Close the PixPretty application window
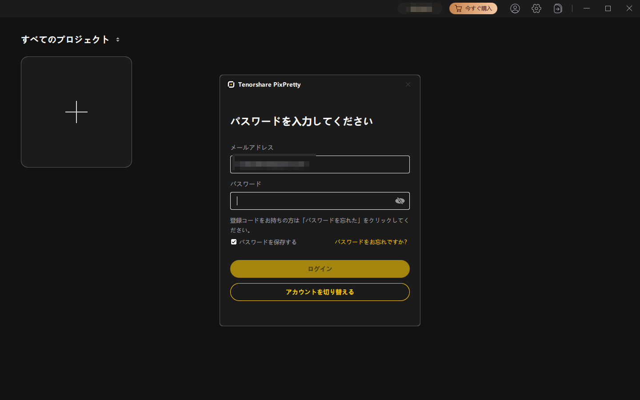640x400 pixels. click(x=629, y=8)
